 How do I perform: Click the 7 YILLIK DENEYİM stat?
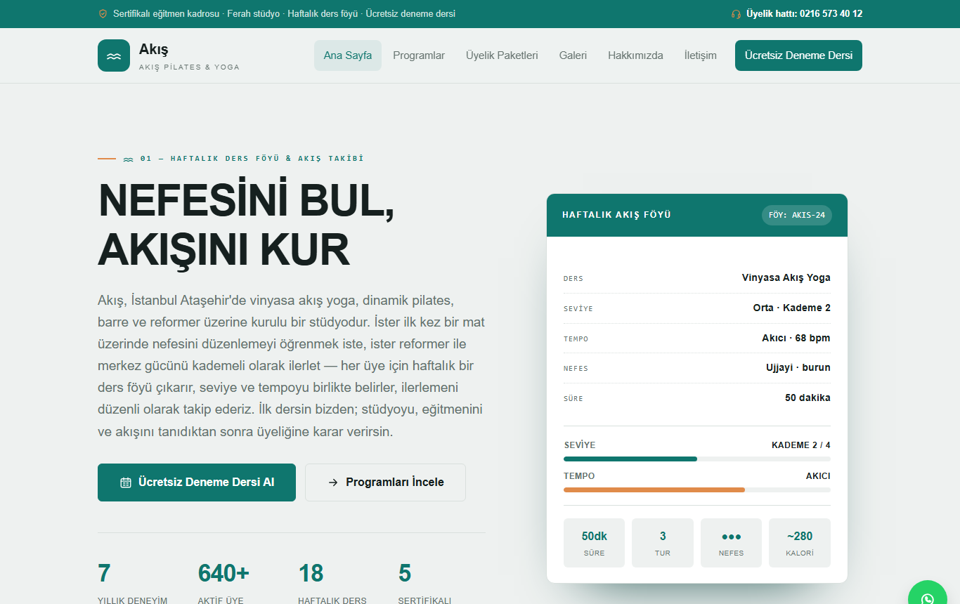tap(133, 582)
